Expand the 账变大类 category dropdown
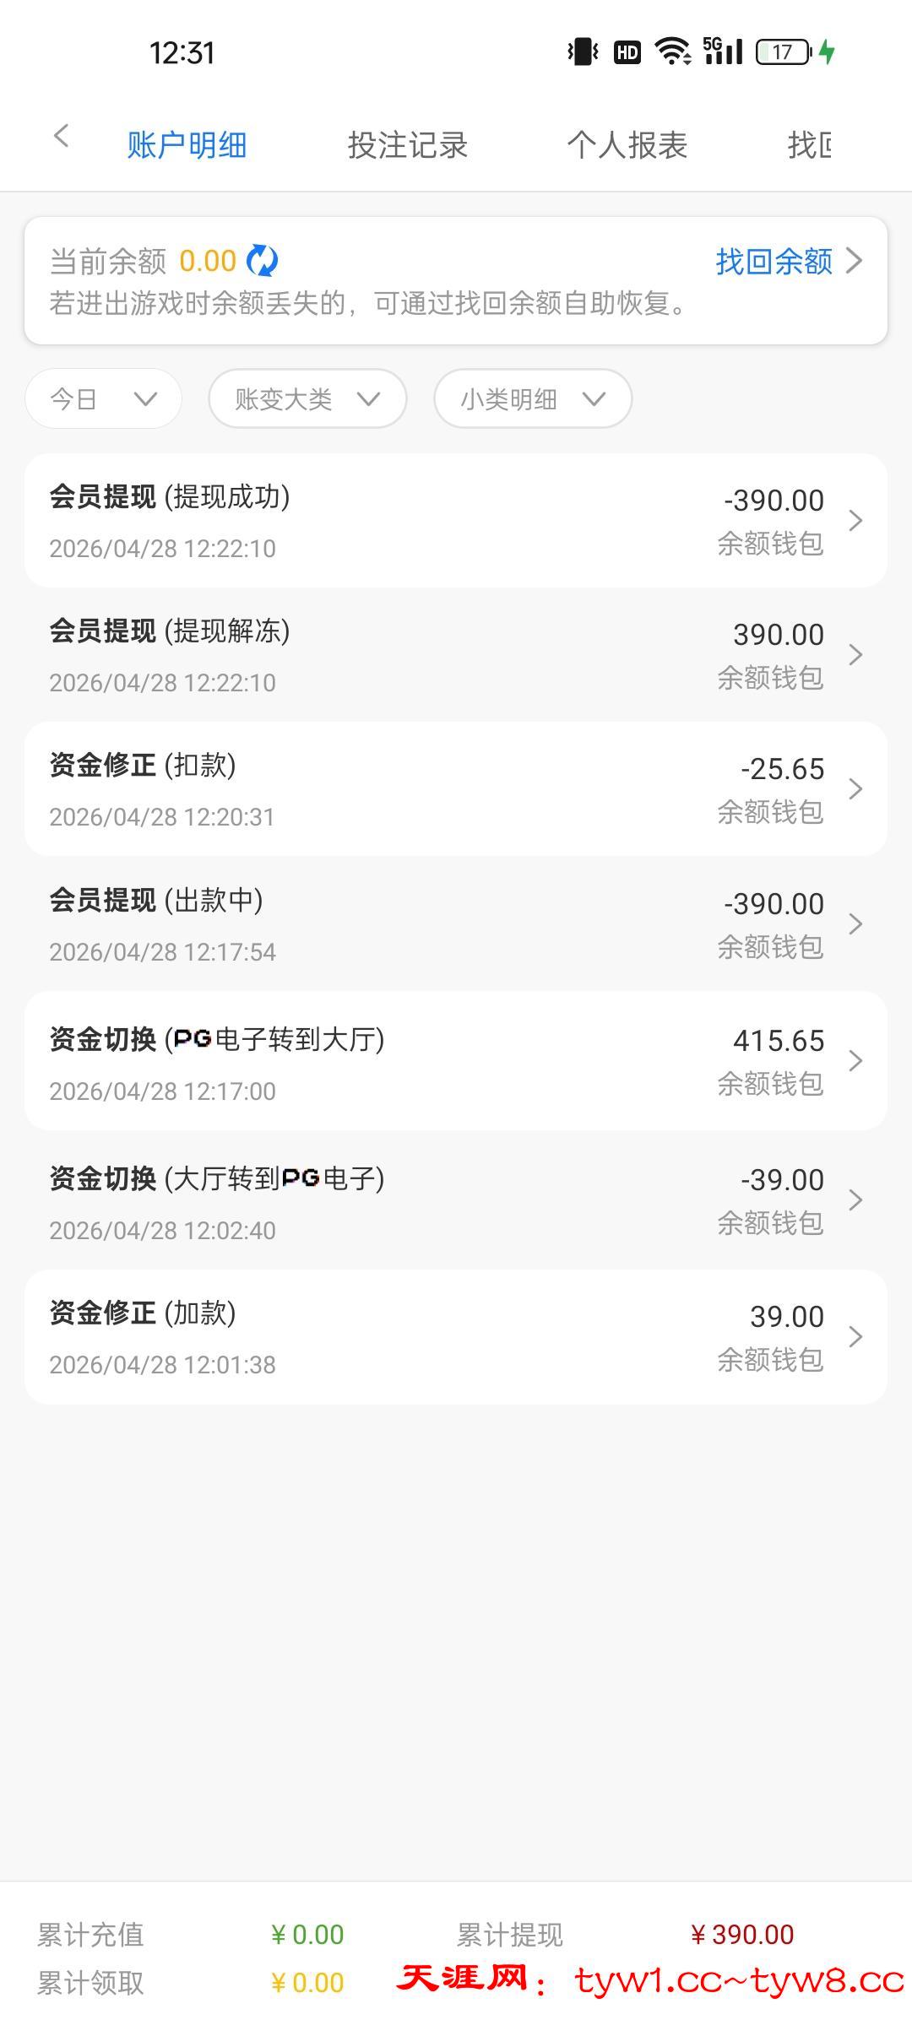 tap(307, 398)
